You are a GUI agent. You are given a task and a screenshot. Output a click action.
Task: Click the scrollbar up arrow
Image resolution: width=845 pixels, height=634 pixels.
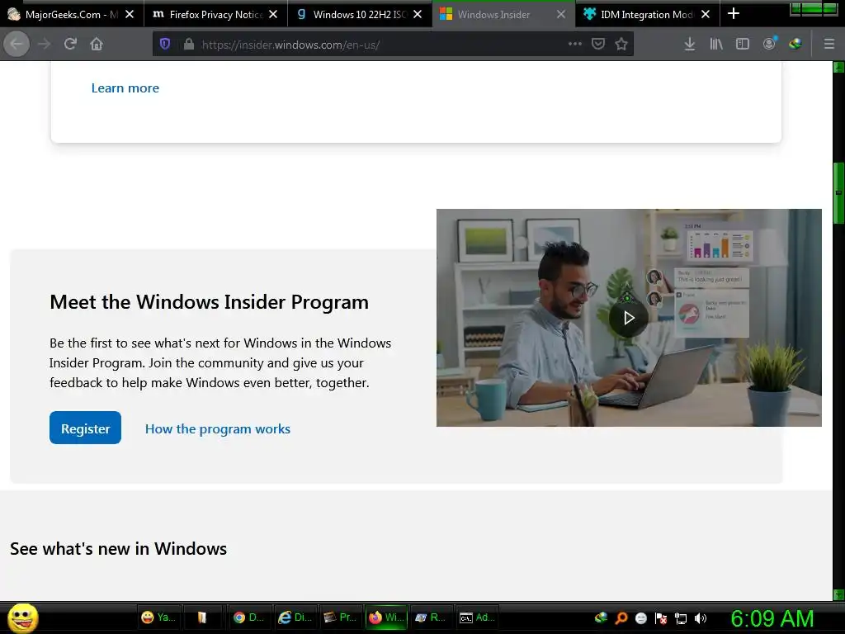pyautogui.click(x=838, y=67)
